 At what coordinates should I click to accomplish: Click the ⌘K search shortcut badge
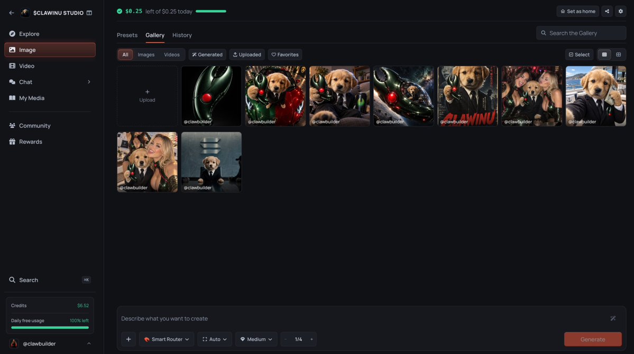pyautogui.click(x=86, y=280)
